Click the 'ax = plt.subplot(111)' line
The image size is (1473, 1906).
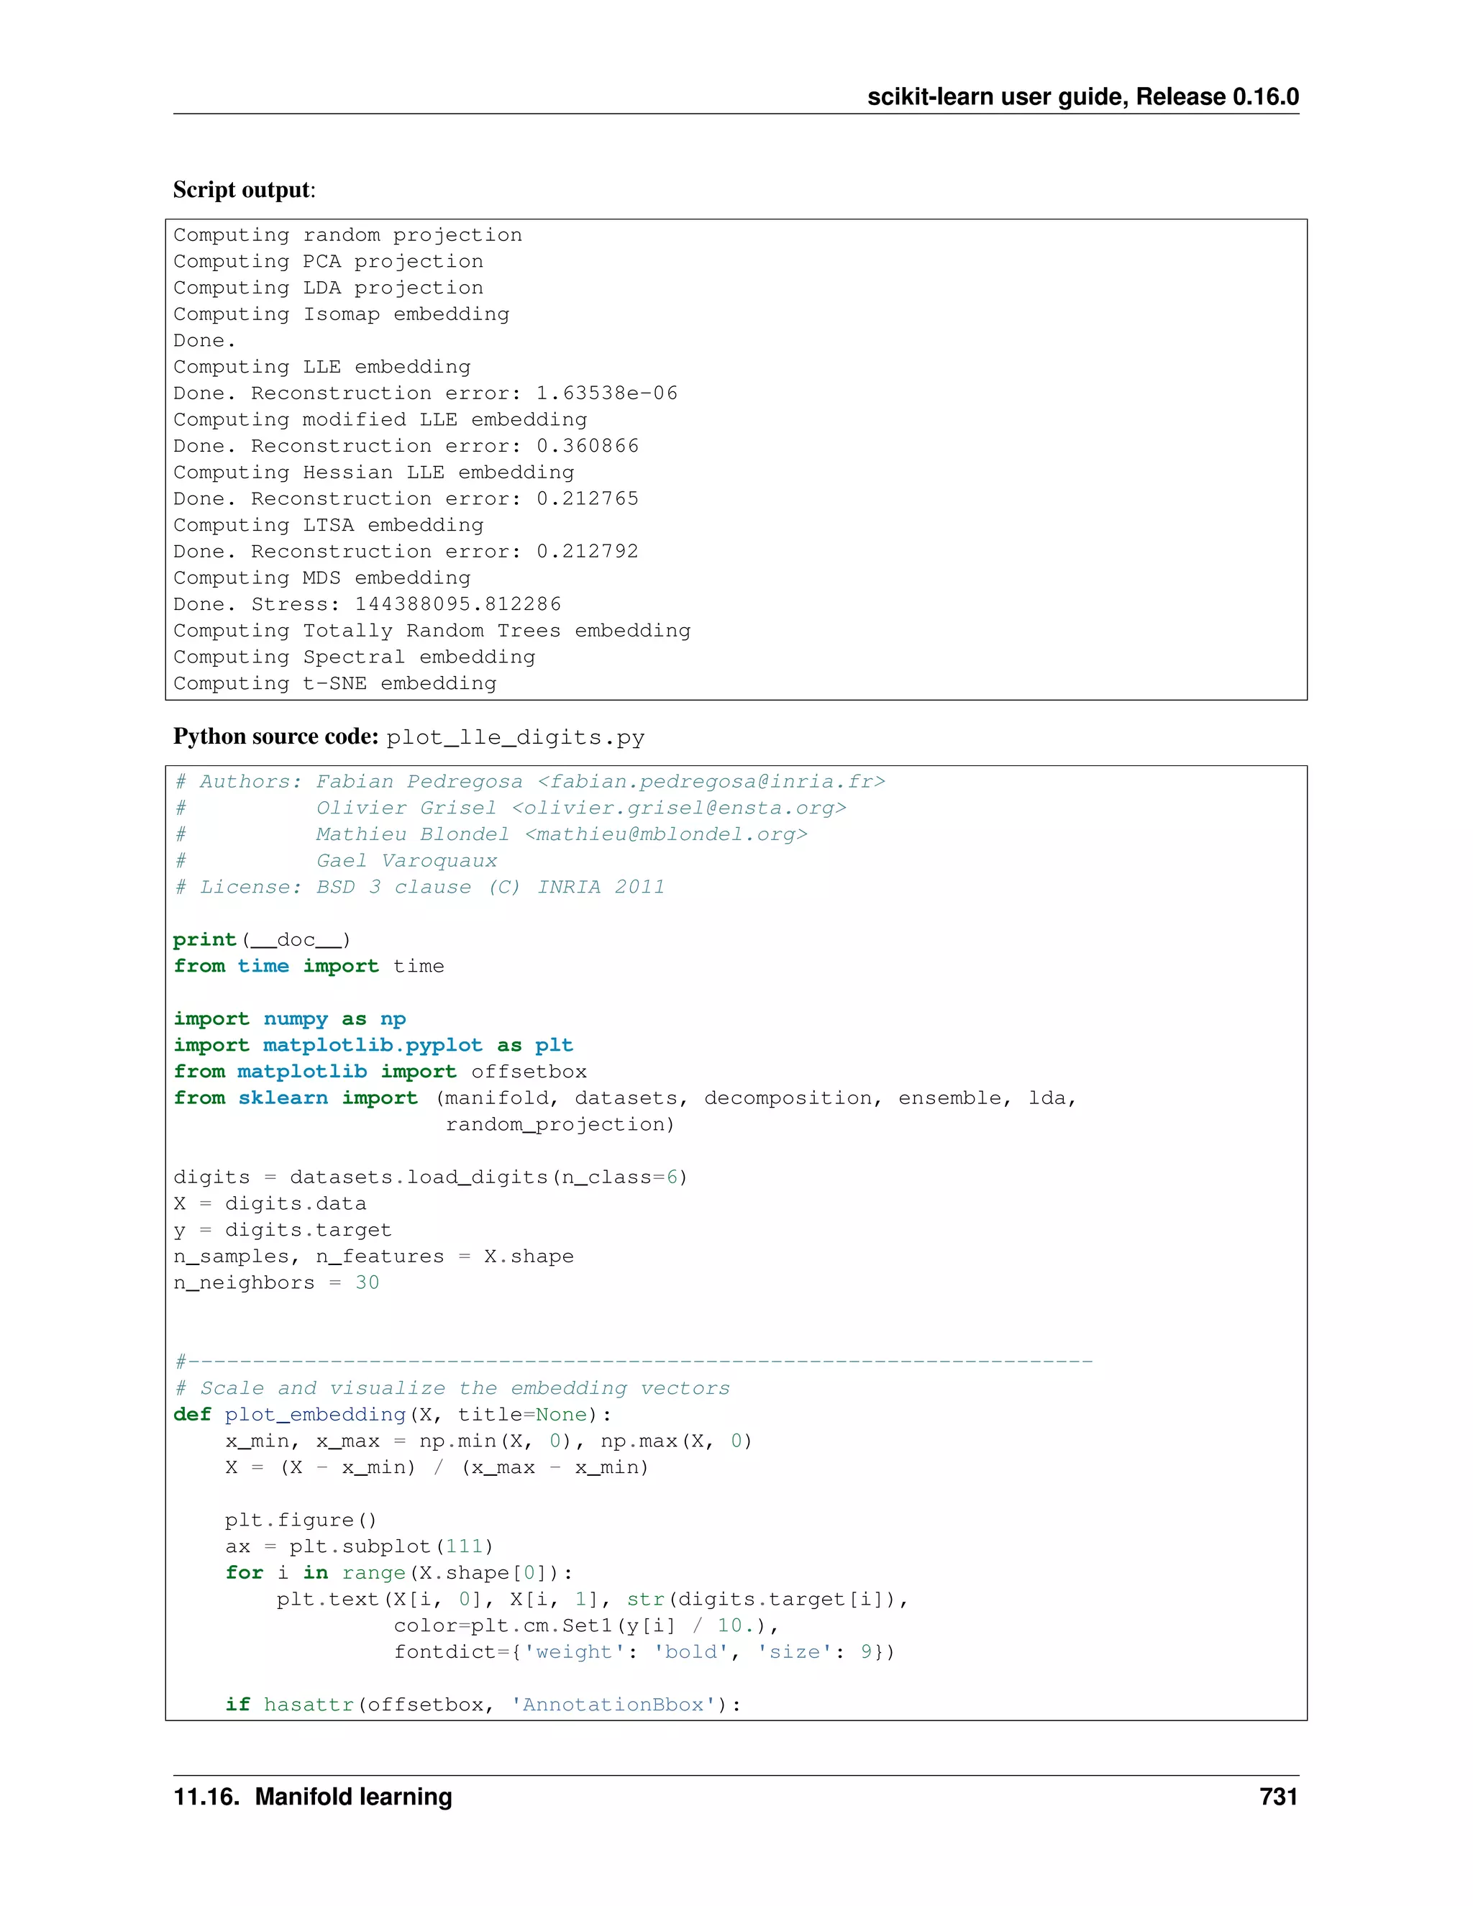[360, 1546]
